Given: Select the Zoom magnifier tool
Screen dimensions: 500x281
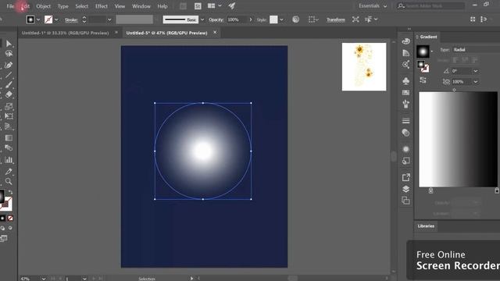Looking at the screenshot, I should tap(9, 181).
